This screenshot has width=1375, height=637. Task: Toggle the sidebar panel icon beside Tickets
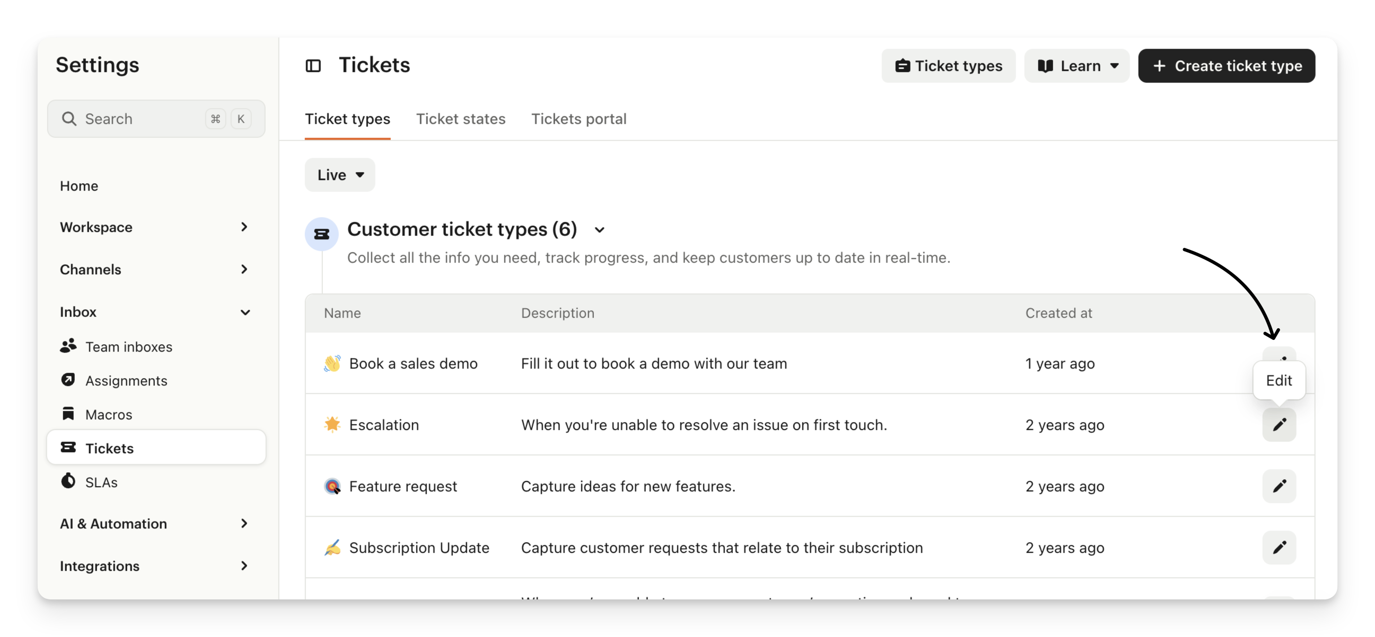(x=313, y=66)
